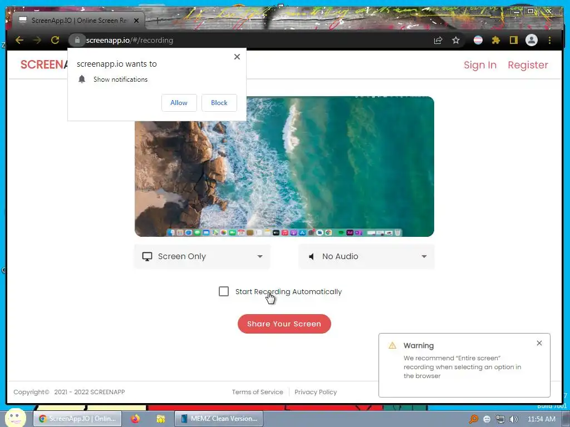570x427 pixels.
Task: Click the magnifier tray icon
Action: (x=473, y=419)
